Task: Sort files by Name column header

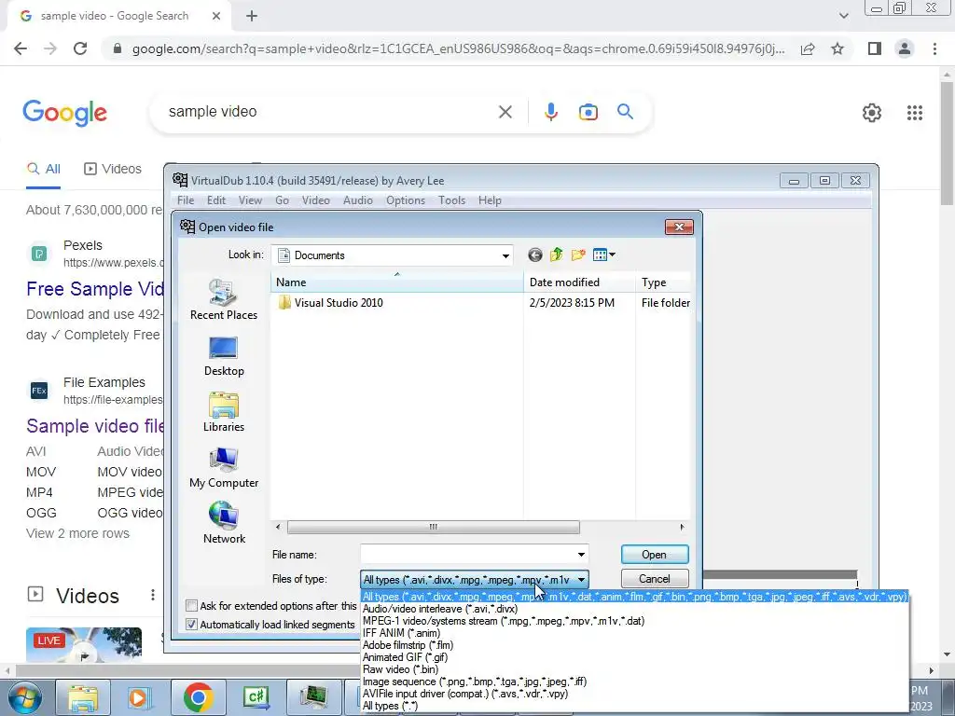Action: 396,282
